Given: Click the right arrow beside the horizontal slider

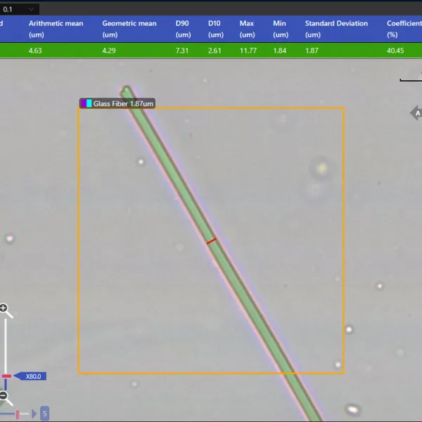Looking at the screenshot, I should [x=34, y=414].
